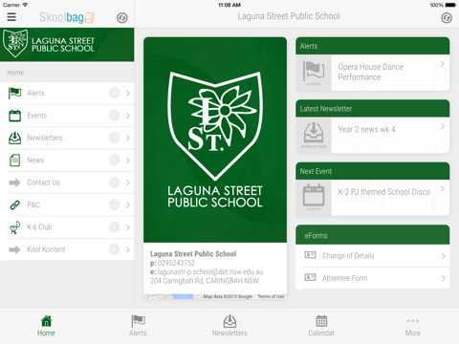Click the Newsletters inbox icon in sidebar
The height and width of the screenshot is (344, 459).
(14, 138)
